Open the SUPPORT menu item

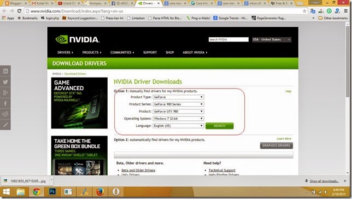coord(150,52)
